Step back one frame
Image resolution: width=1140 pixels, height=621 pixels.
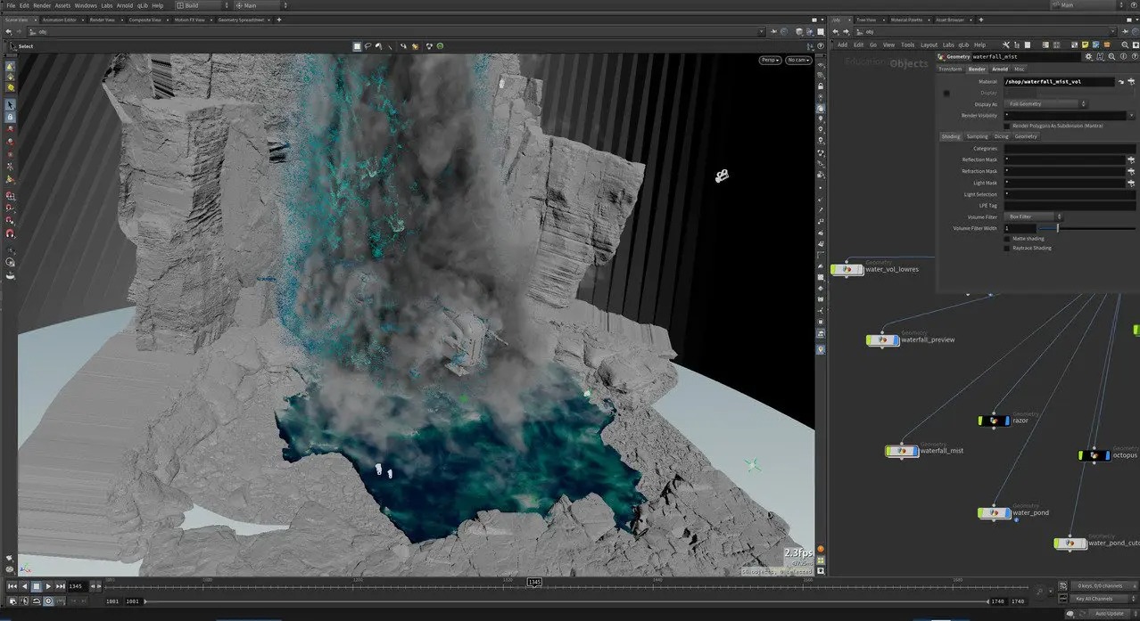point(93,586)
